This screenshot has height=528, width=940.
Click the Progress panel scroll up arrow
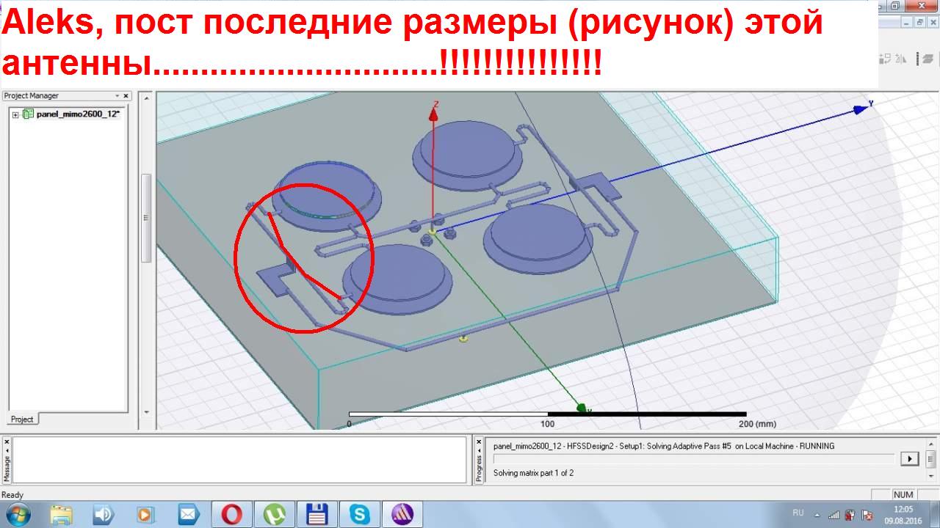(933, 443)
